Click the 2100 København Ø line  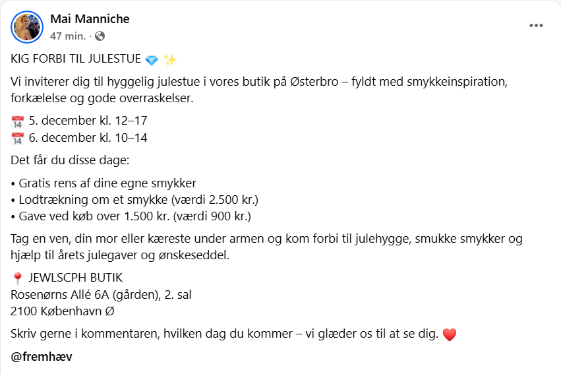(63, 311)
